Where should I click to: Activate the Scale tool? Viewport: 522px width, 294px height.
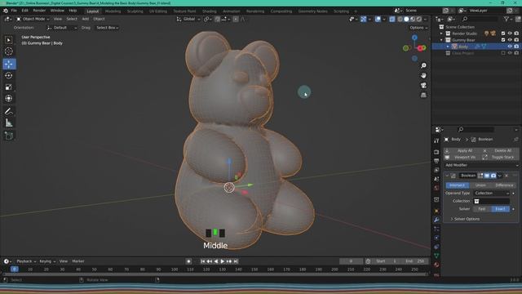coord(9,87)
